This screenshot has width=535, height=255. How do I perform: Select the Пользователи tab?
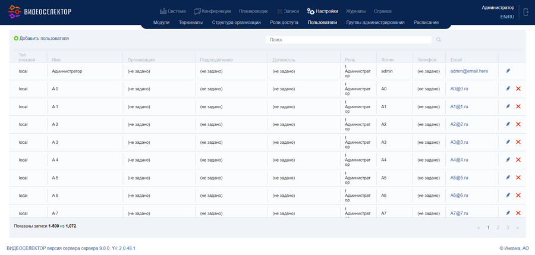(322, 23)
